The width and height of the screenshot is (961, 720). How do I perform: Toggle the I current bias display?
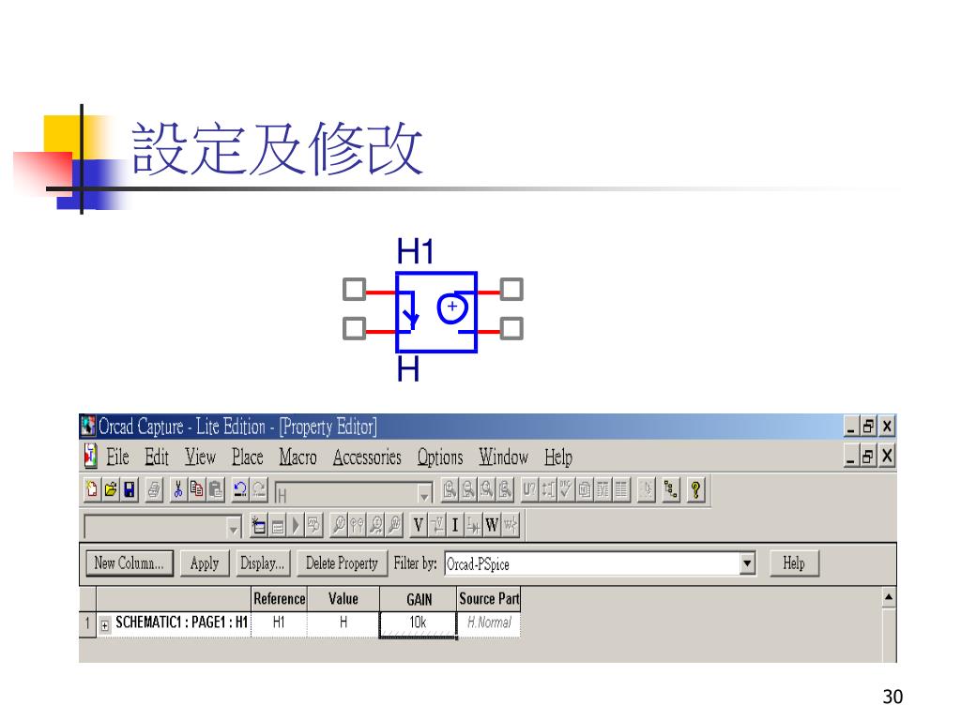[x=455, y=525]
